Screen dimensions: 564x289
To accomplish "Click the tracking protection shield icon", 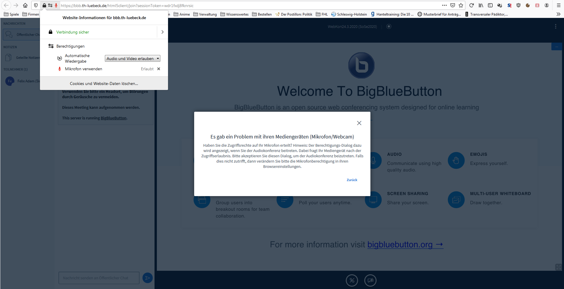I will pos(36,5).
